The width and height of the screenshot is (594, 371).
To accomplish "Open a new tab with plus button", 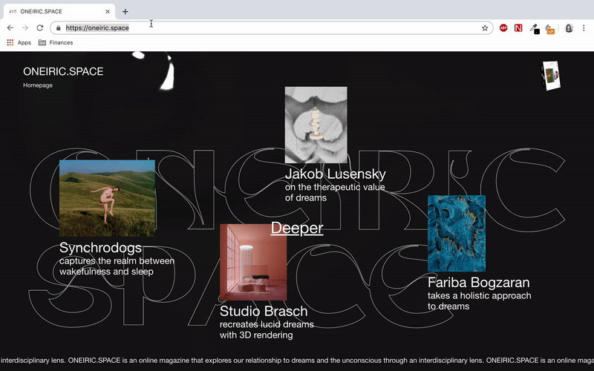I will (125, 11).
